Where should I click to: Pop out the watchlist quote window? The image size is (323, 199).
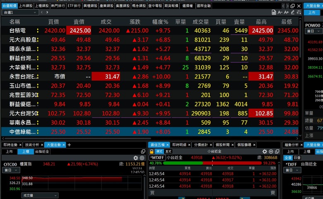(x=292, y=6)
